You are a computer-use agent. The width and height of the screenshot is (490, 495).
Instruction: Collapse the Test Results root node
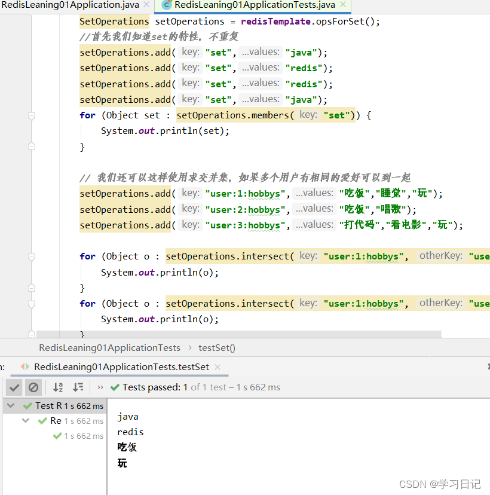(11, 405)
